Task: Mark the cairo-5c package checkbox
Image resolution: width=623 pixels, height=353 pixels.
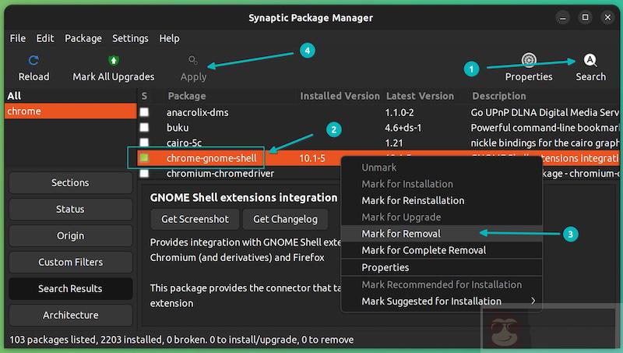Action: (144, 143)
